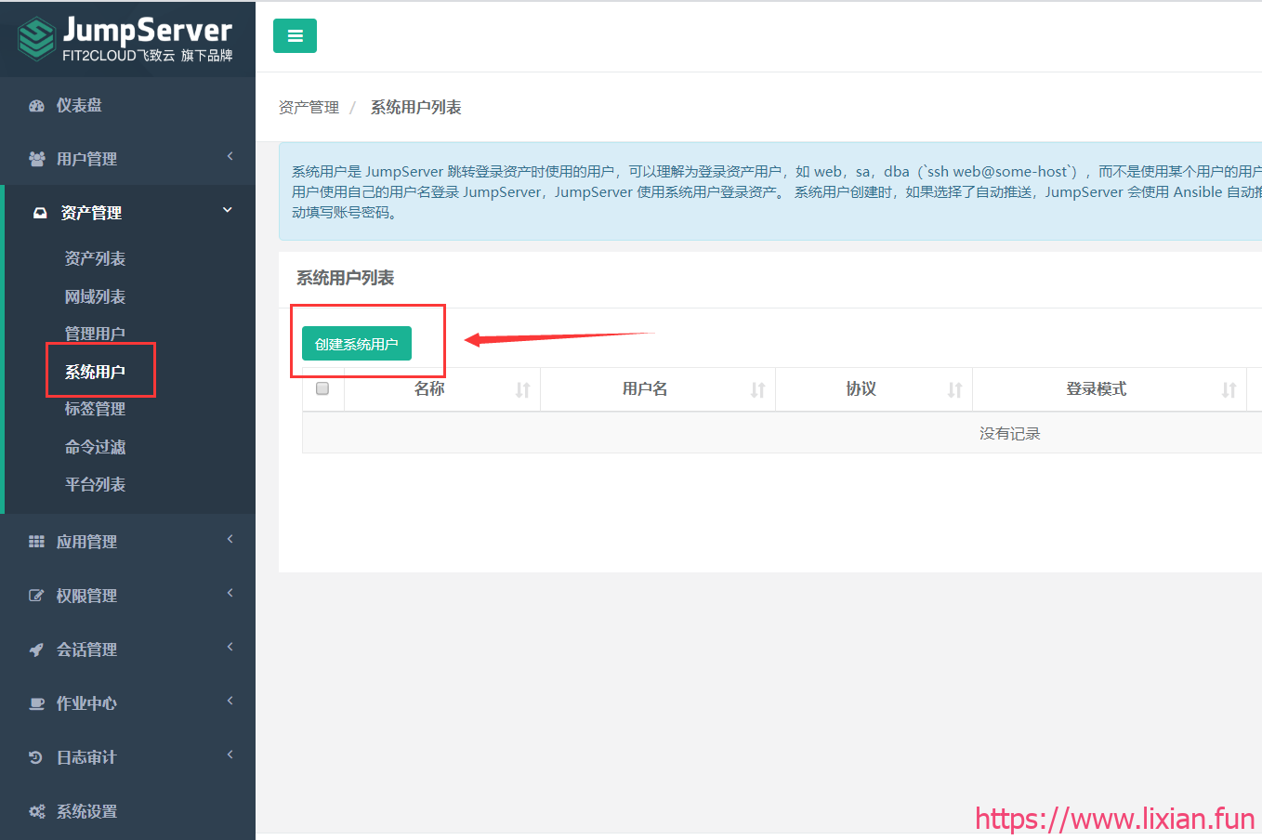Viewport: 1262px width, 840px height.
Task: Open 平台列表 in the sidebar
Action: [x=95, y=484]
